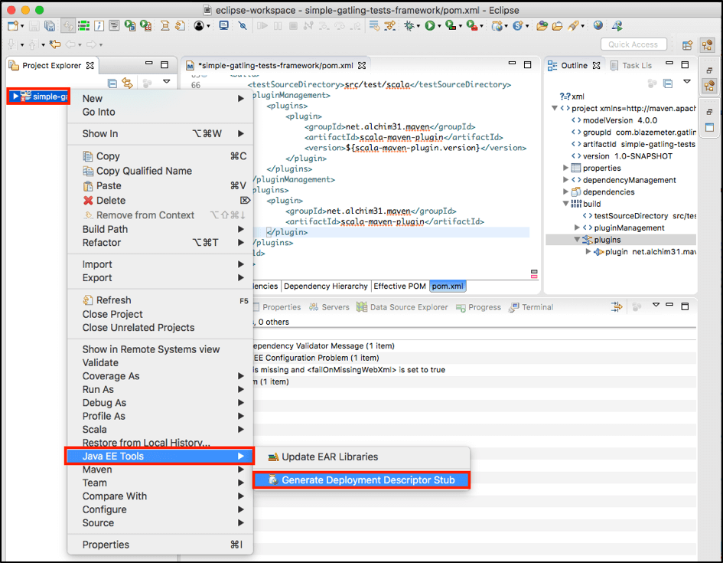723x563 pixels.
Task: Open the Outline view menu triangle
Action: (687, 82)
